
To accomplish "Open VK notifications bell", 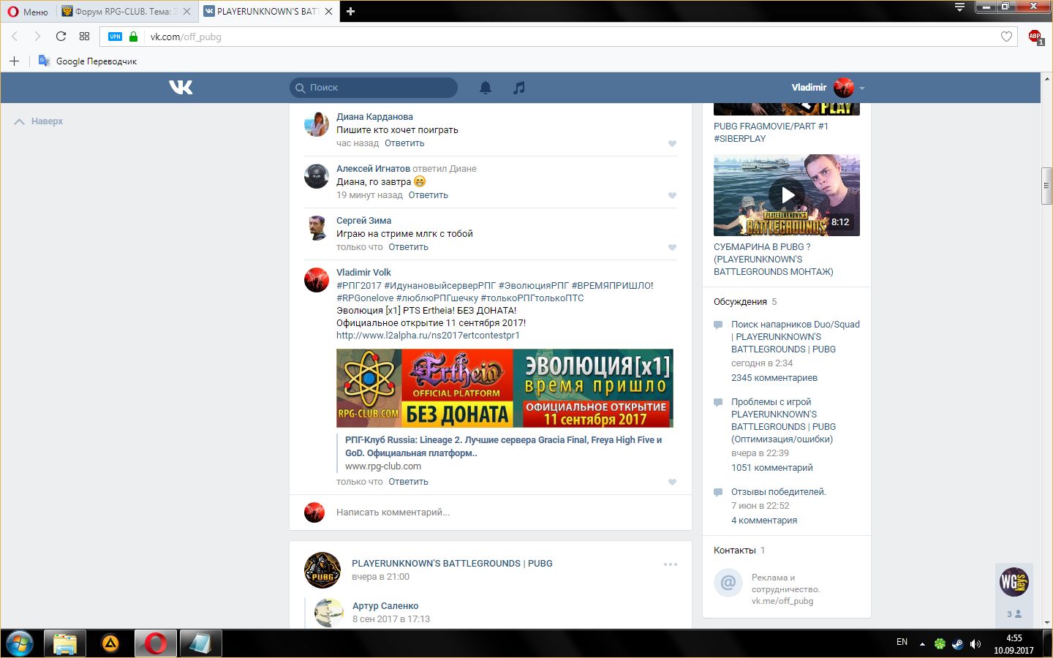I will (x=486, y=88).
